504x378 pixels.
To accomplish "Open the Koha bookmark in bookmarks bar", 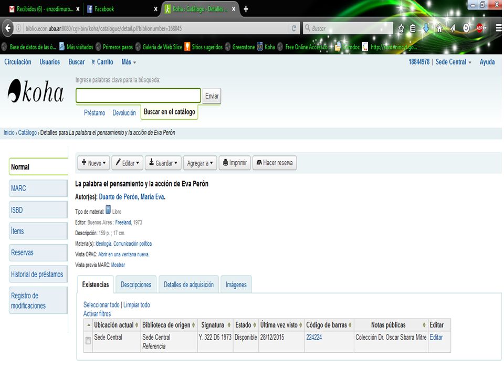I will tap(266, 47).
